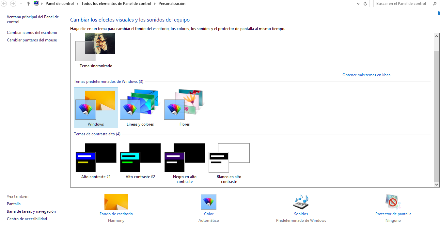The height and width of the screenshot is (227, 440).
Task: Click the theme list vertical scrollbar thumb
Action: click(x=437, y=116)
